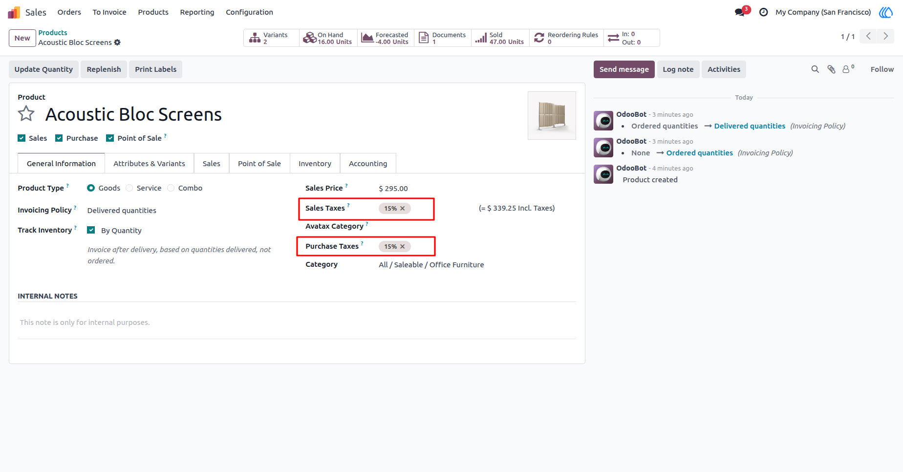Open Forecasted -4.00 Units stat
This screenshot has width=903, height=472.
386,38
